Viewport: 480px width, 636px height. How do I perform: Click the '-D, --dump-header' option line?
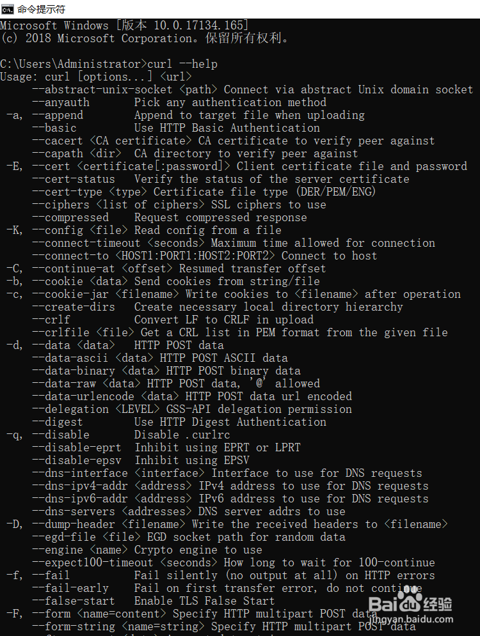(x=227, y=524)
